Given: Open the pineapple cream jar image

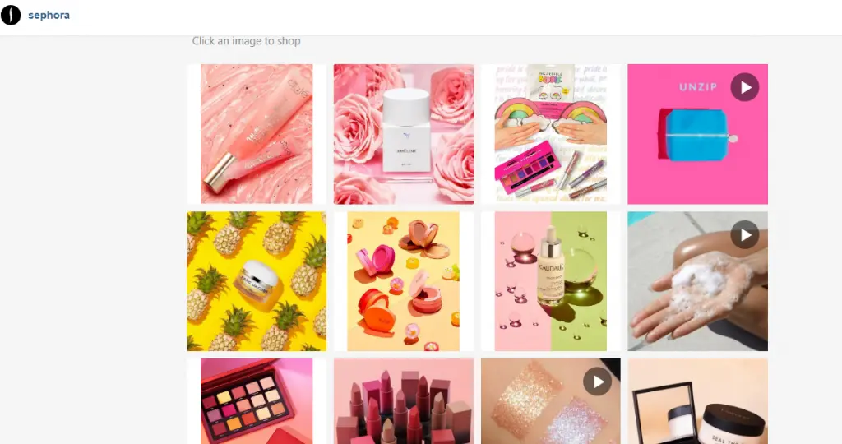Looking at the screenshot, I should (x=257, y=281).
